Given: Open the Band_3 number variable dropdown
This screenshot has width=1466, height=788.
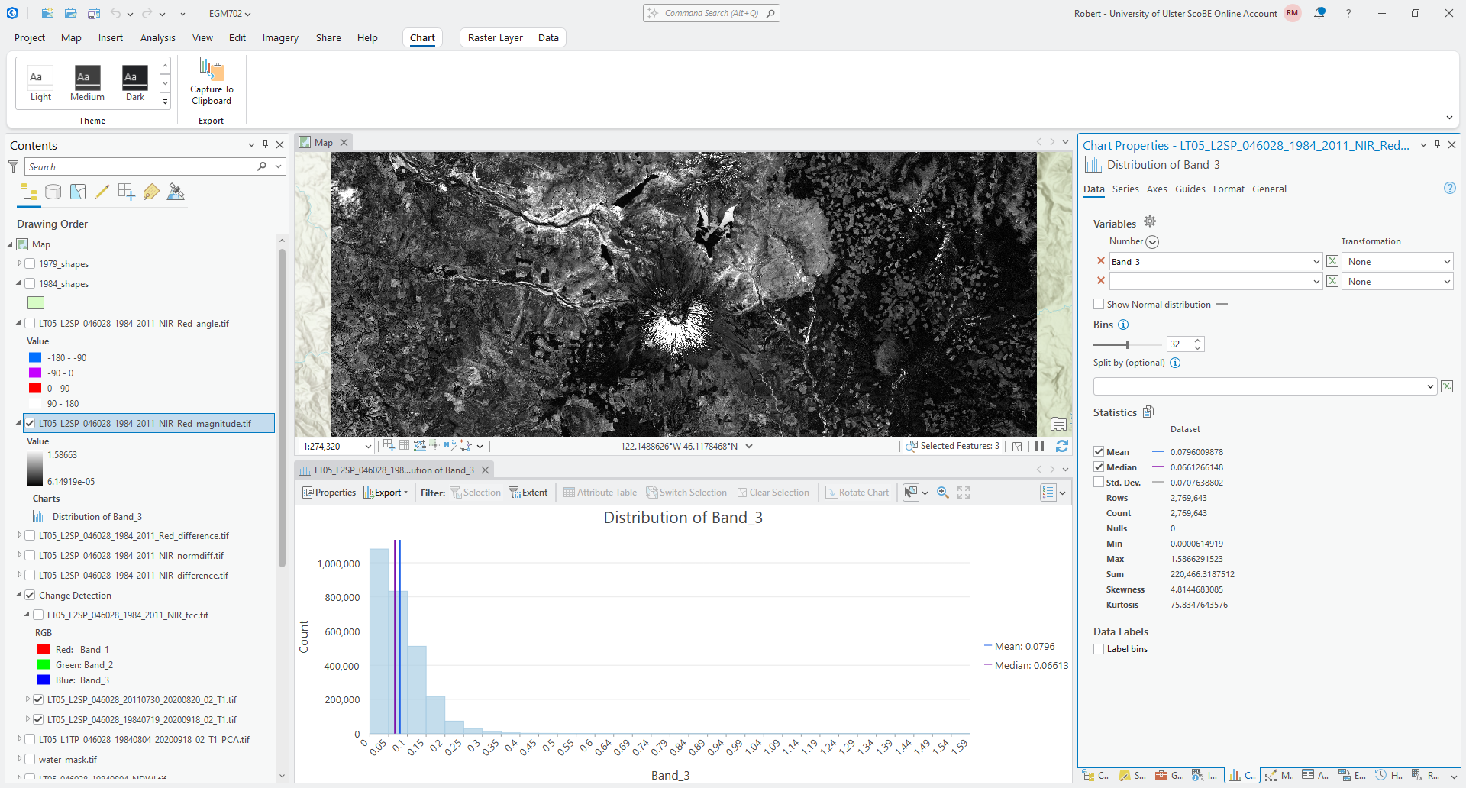Looking at the screenshot, I should click(x=1316, y=262).
